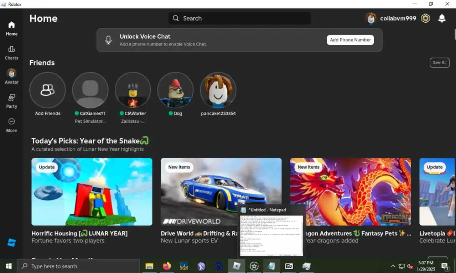Open the notifications bell
Image resolution: width=456 pixels, height=273 pixels.
[x=442, y=18]
